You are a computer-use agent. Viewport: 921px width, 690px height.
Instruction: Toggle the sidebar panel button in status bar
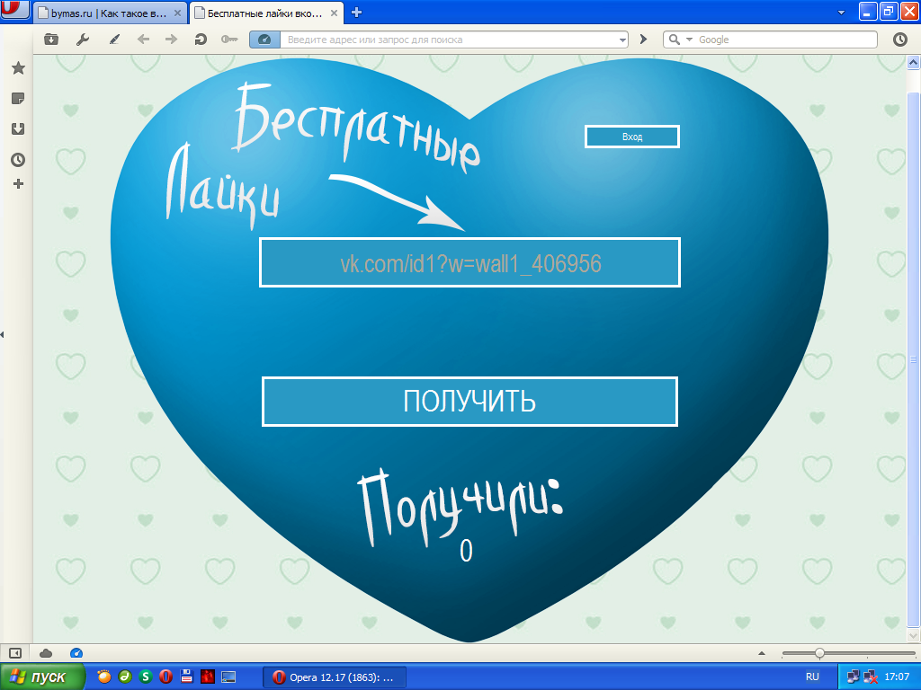click(15, 653)
